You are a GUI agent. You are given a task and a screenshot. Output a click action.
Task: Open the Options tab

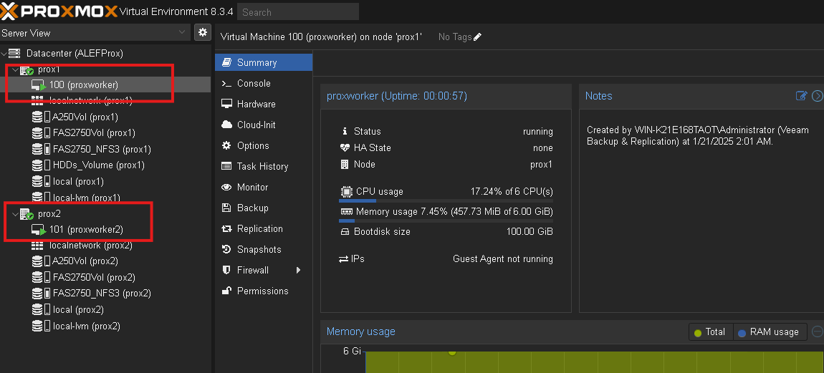click(264, 145)
